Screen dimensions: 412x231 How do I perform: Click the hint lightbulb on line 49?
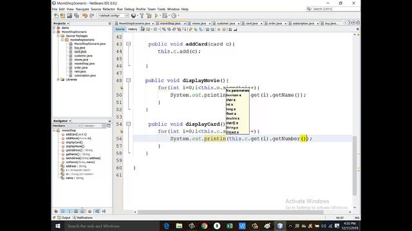coord(122,88)
